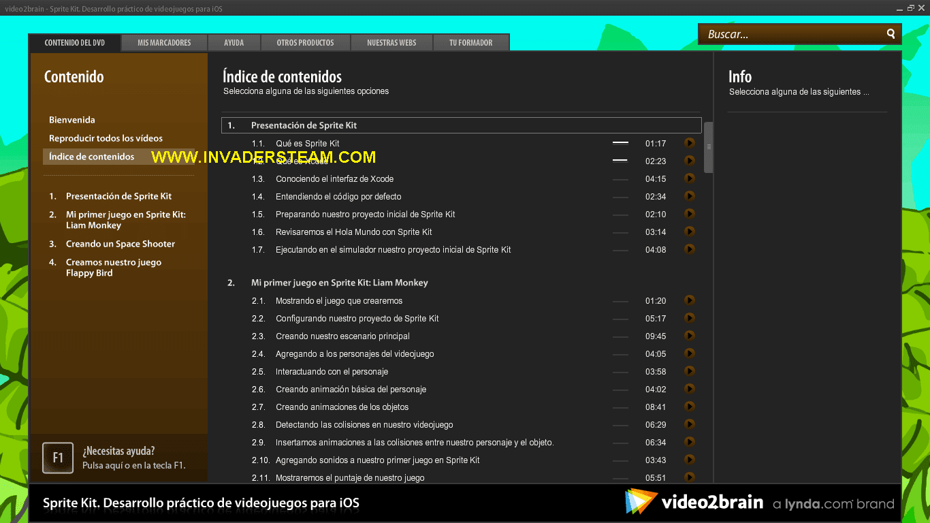Open the Ayuda tab
Screen dimensions: 930x523
point(234,42)
